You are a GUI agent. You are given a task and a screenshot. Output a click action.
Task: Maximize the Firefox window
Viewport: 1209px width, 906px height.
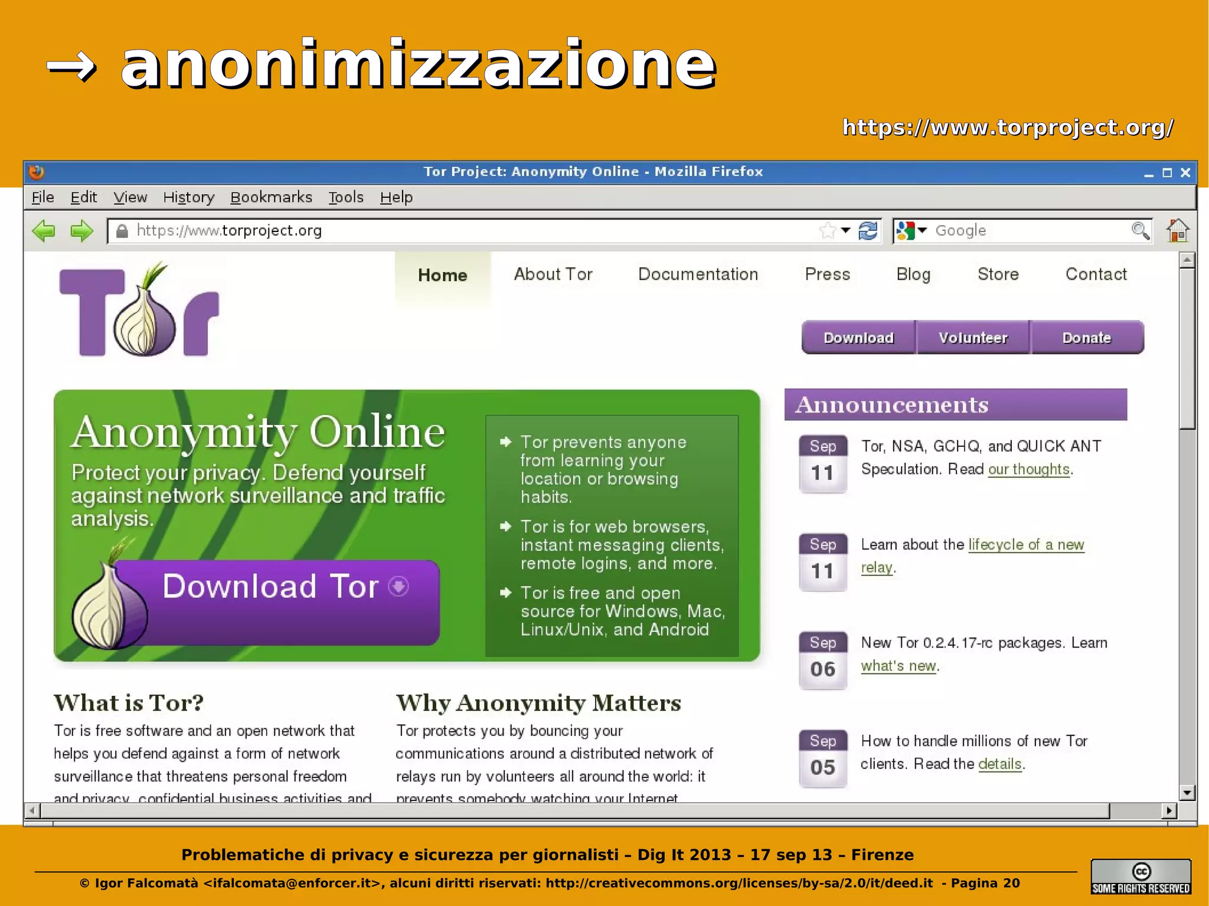tap(1167, 172)
